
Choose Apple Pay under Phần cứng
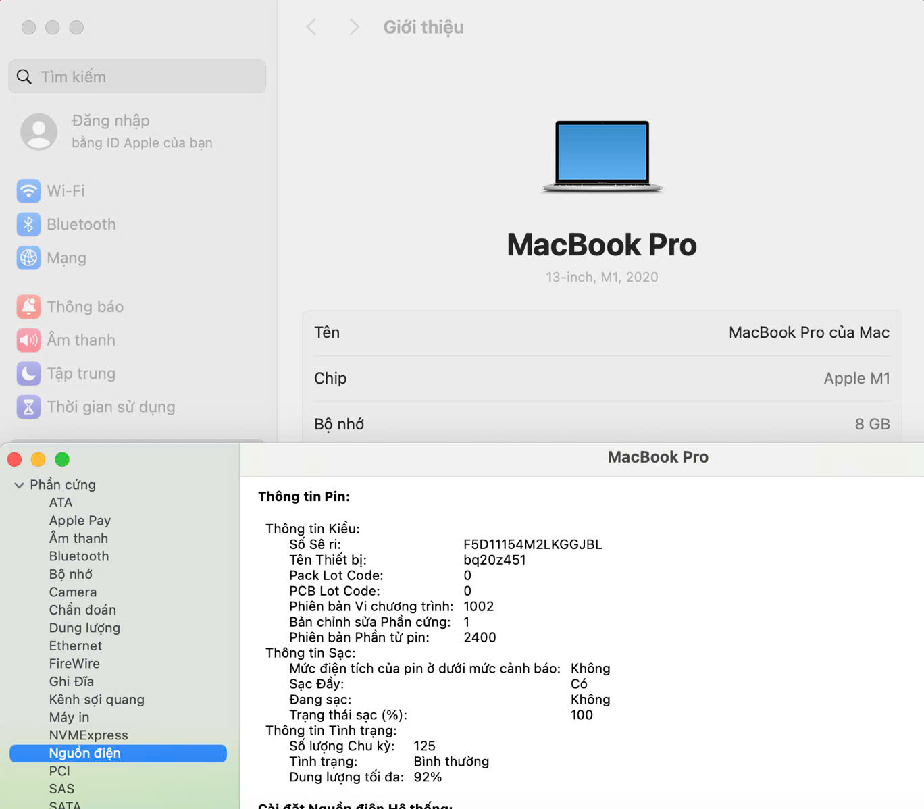80,520
